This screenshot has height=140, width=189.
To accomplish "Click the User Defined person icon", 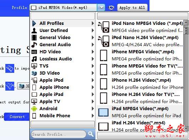I will [x=34, y=31].
